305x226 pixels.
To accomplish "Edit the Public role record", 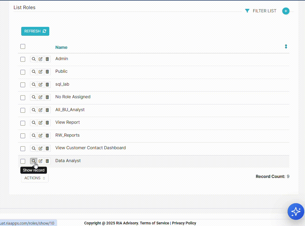I will pyautogui.click(x=40, y=72).
